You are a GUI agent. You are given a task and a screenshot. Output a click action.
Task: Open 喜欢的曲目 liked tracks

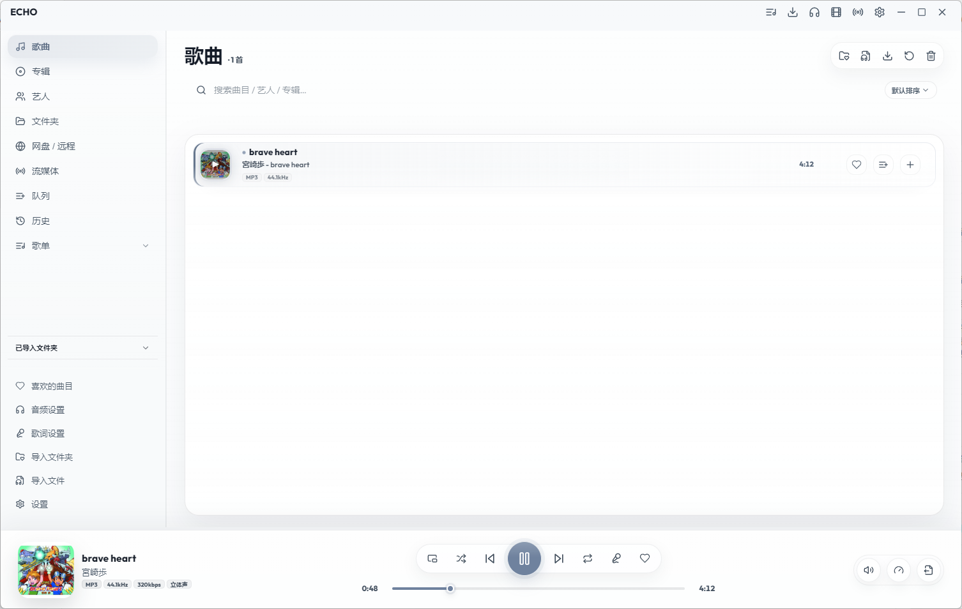pos(83,386)
